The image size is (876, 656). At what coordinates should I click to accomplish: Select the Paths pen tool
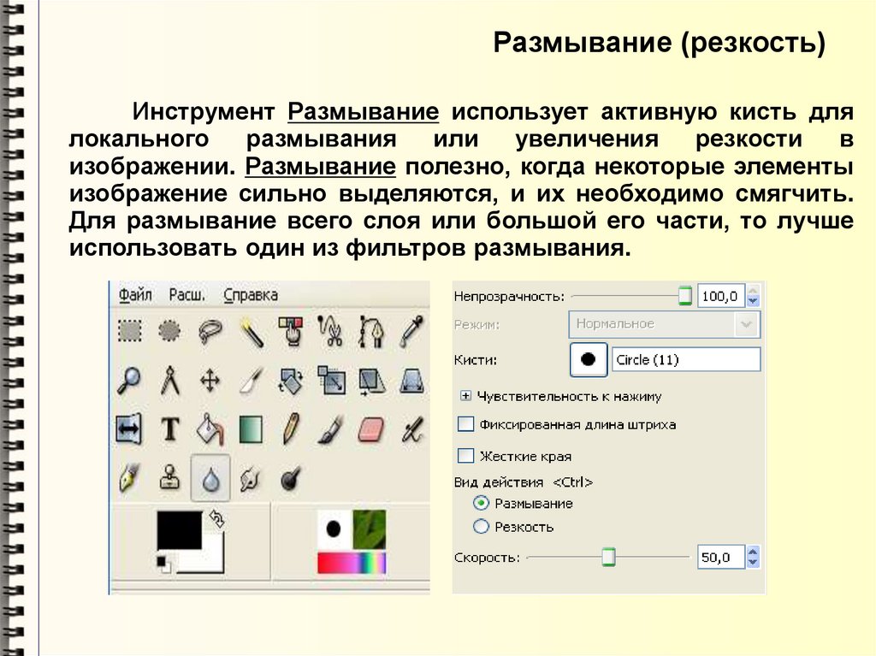(371, 331)
